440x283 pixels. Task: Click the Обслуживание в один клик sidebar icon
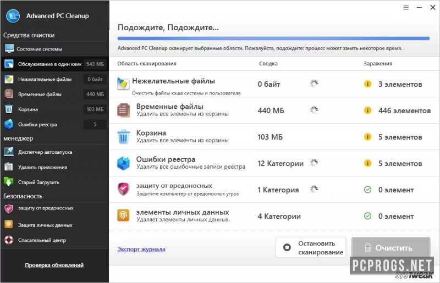point(9,64)
